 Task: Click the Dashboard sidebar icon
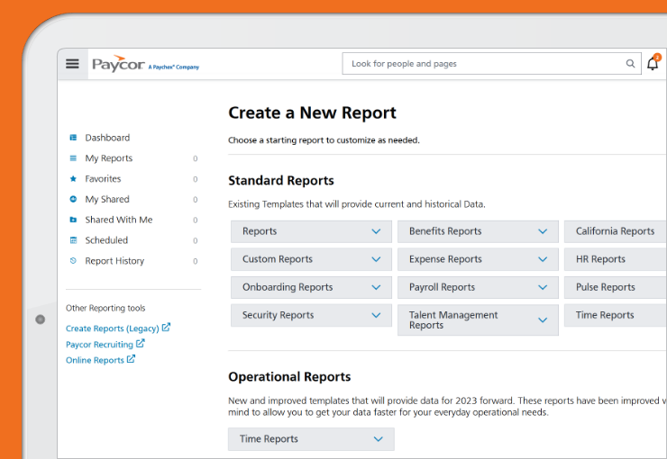[x=73, y=138]
